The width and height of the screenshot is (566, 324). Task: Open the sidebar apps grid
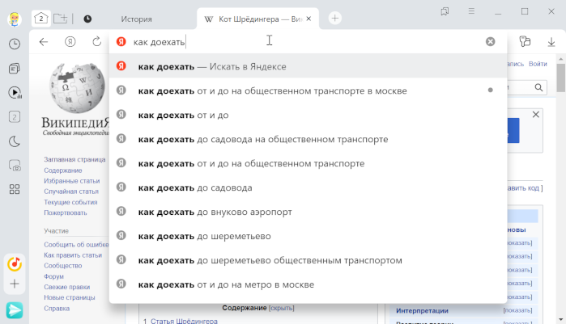coord(15,189)
